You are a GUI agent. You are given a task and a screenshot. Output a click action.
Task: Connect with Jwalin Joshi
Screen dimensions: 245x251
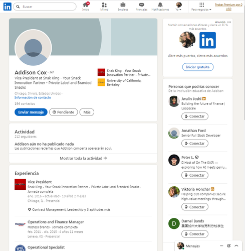point(195,116)
